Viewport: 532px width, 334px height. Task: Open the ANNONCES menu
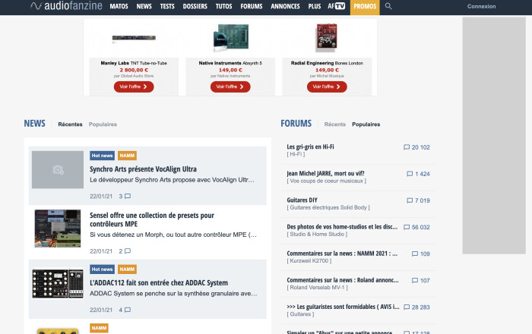click(285, 6)
